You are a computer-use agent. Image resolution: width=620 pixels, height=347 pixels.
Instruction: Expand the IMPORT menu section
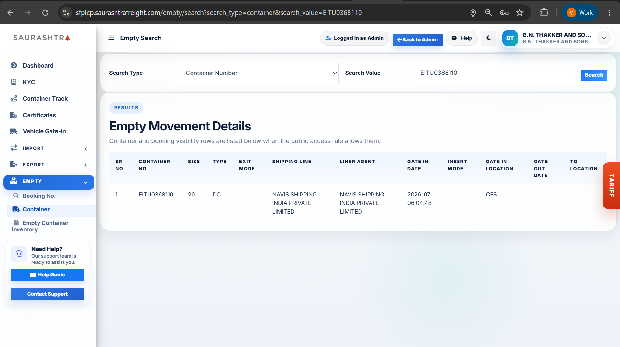49,148
